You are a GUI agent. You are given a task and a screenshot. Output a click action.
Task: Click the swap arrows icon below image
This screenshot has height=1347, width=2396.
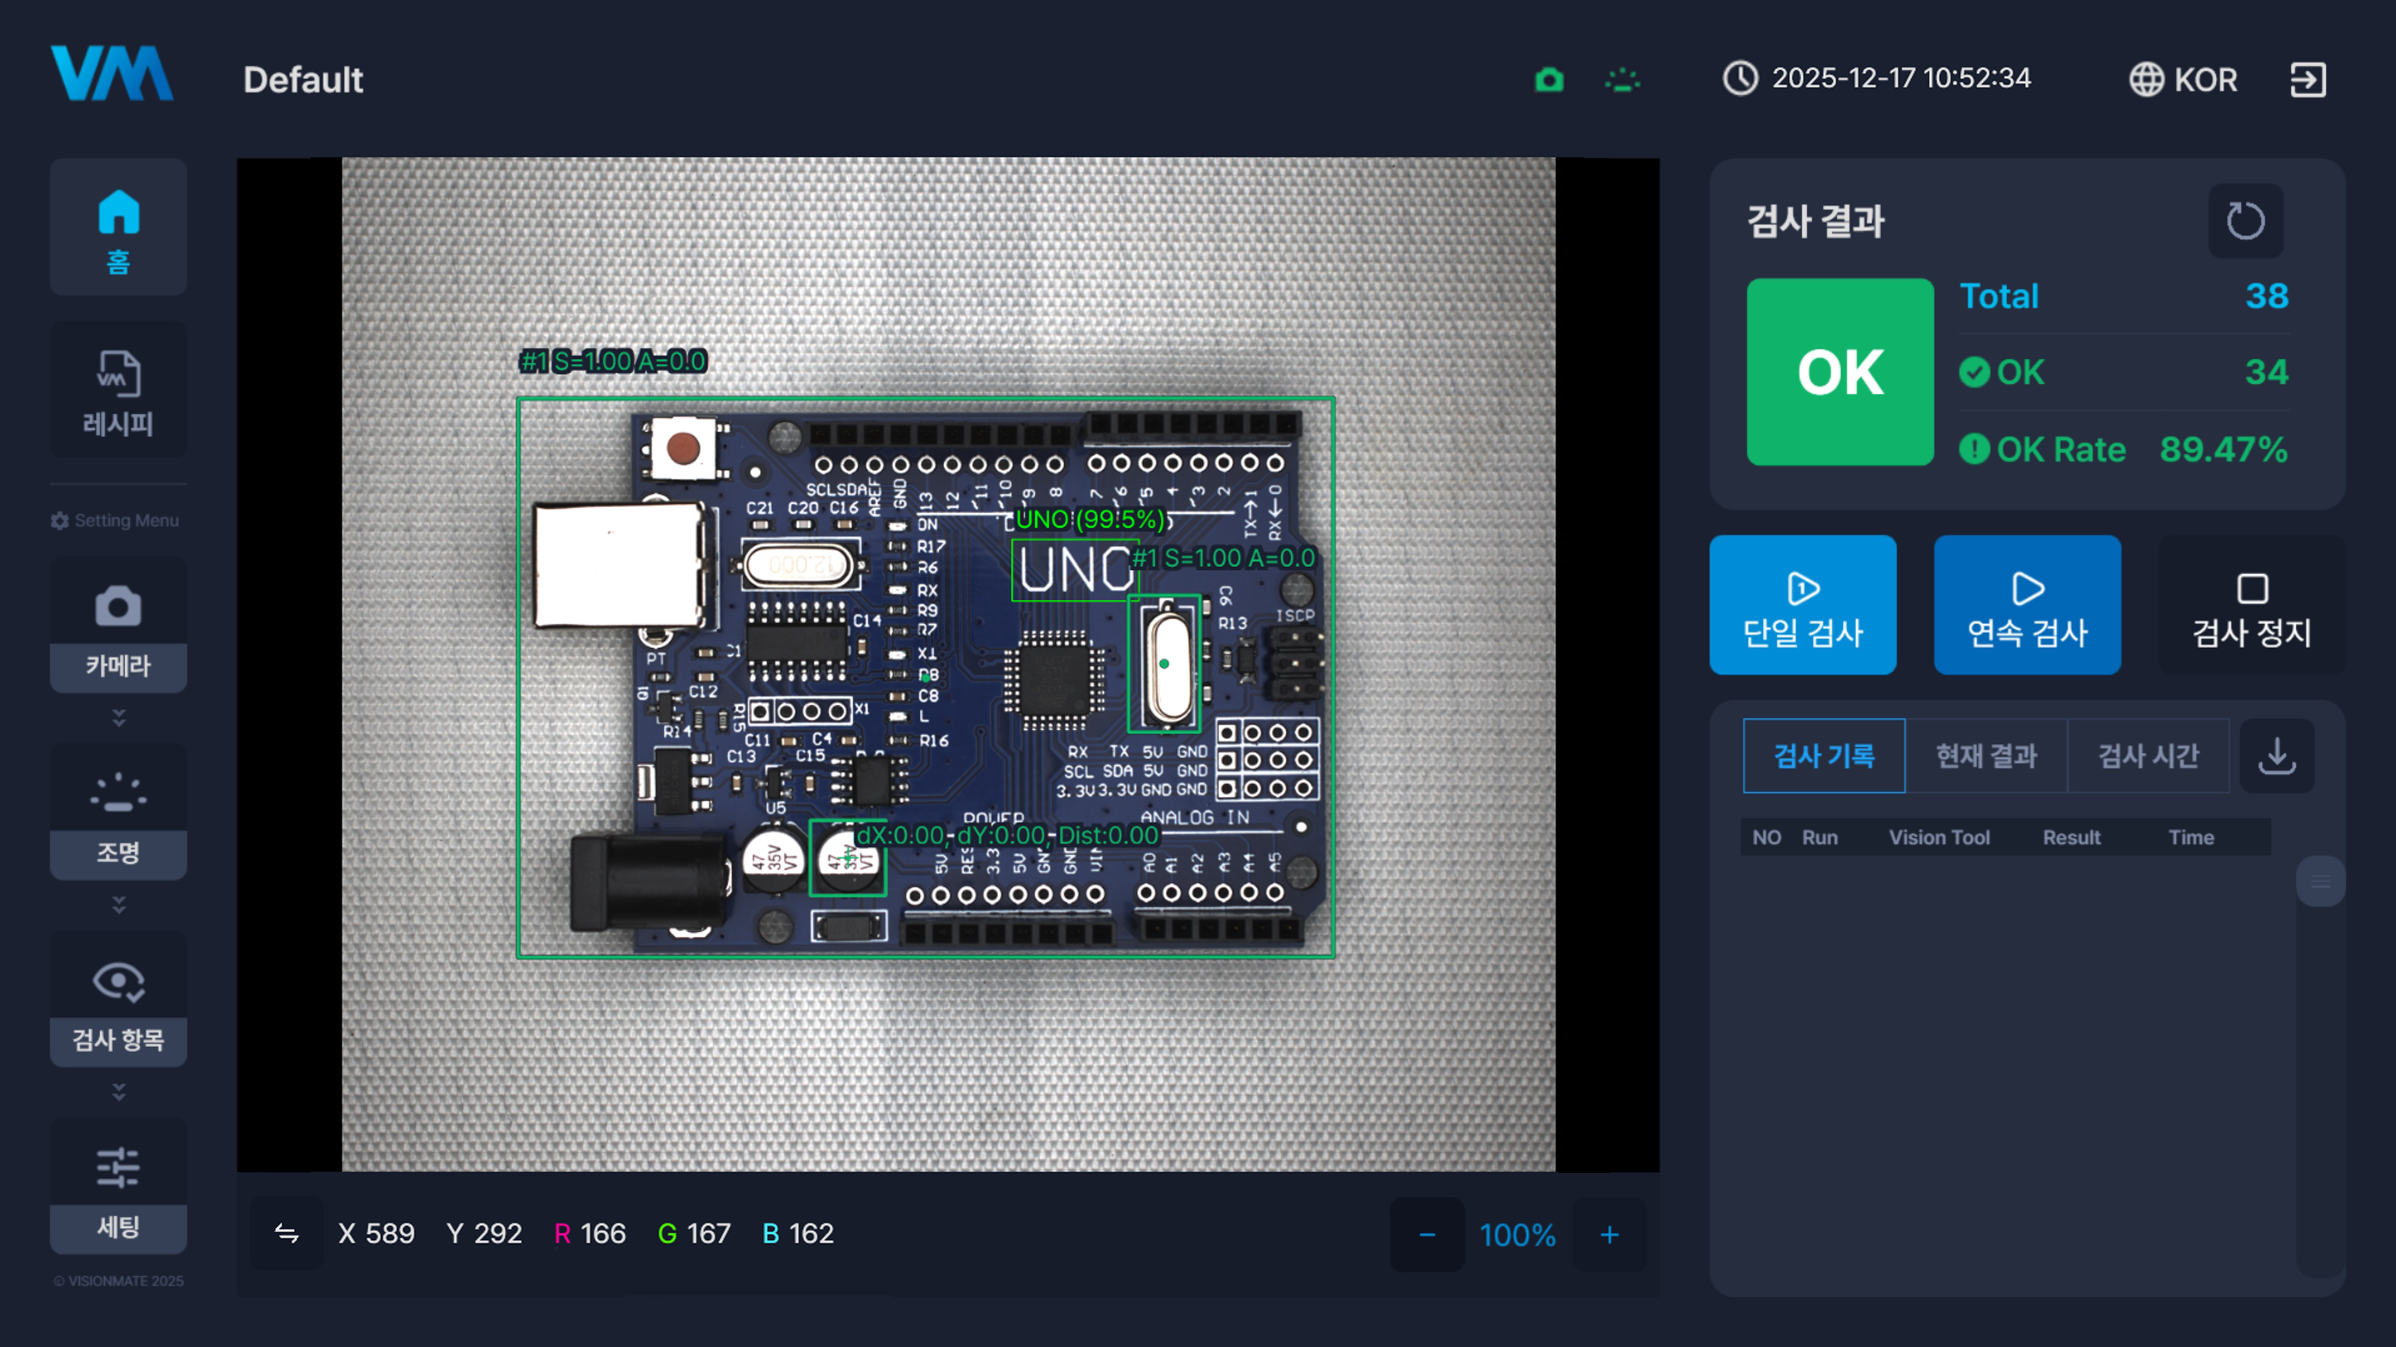point(286,1234)
